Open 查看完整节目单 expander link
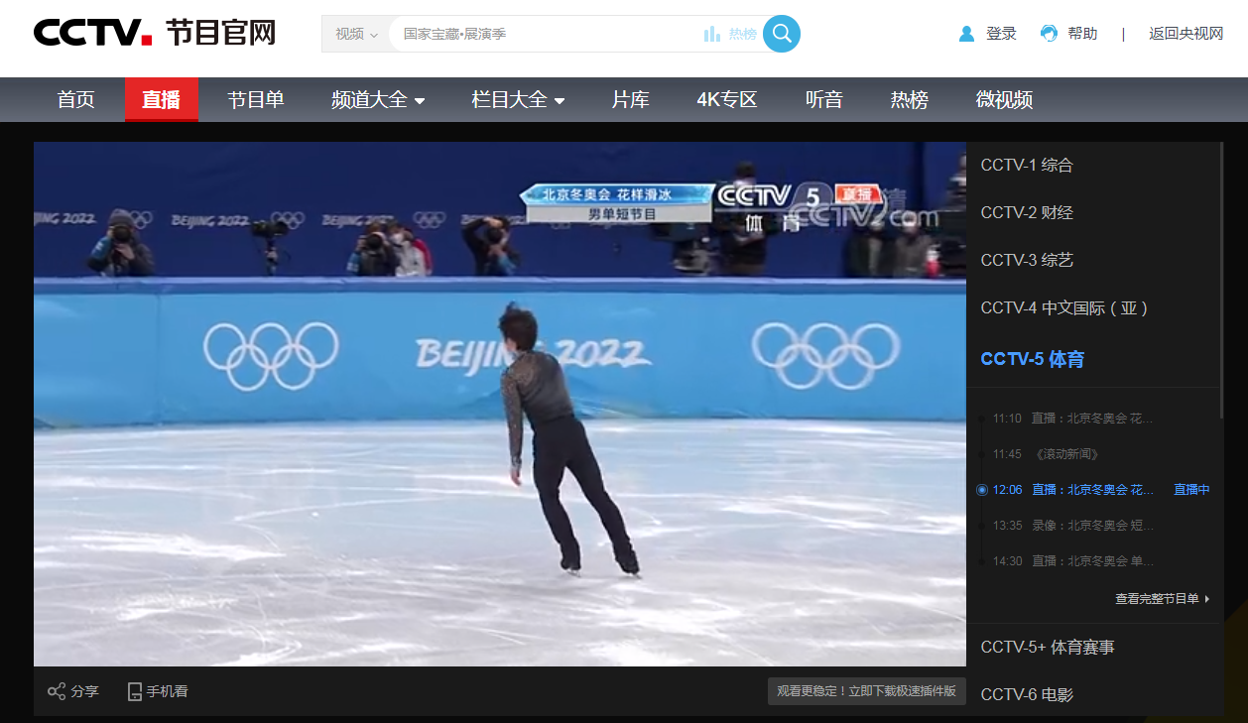Screen dimensions: 1248x723 pos(1163,599)
